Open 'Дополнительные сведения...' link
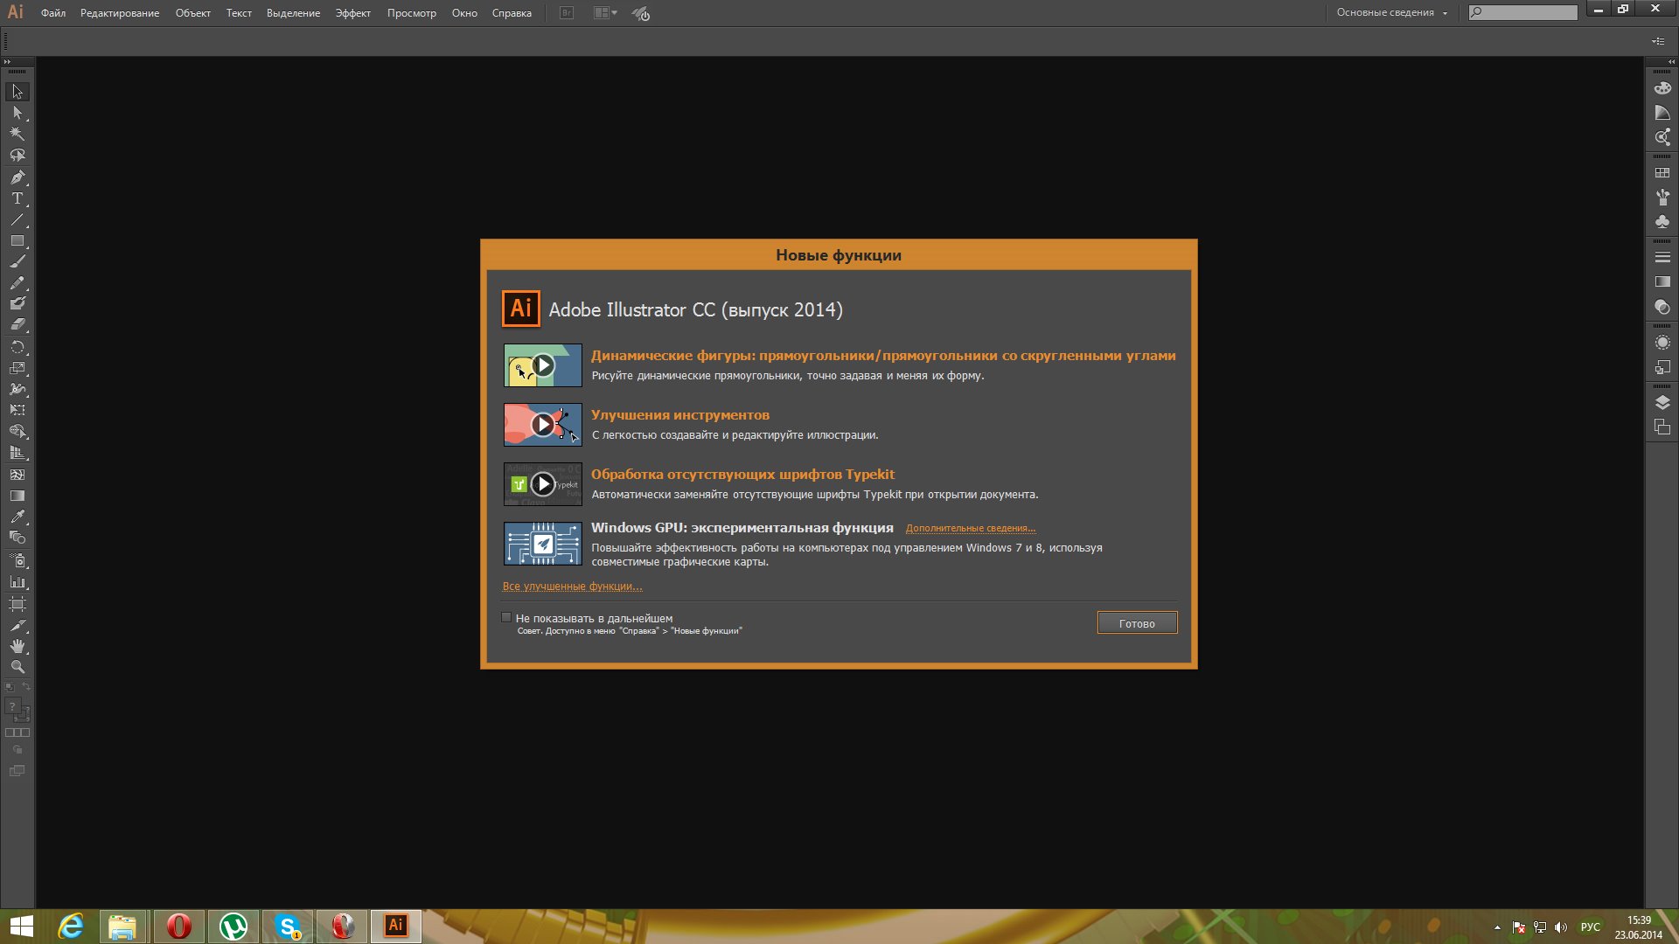 pyautogui.click(x=971, y=529)
